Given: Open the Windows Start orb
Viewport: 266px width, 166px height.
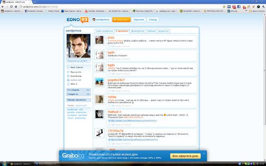Looking at the screenshot, I should [4, 164].
